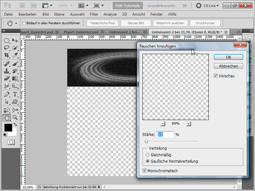Click Abbrechen in Rauschen hinzufügen dialog
255x191 pixels.
(229, 66)
